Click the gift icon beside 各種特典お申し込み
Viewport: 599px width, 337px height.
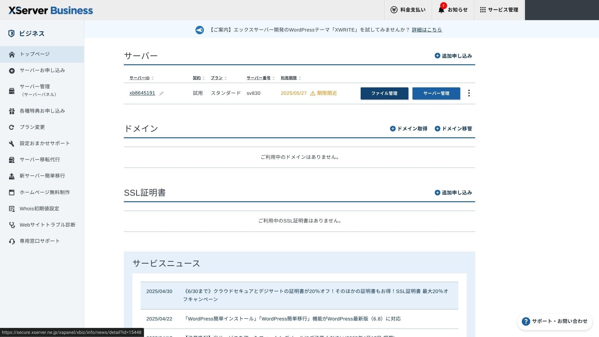pos(12,111)
